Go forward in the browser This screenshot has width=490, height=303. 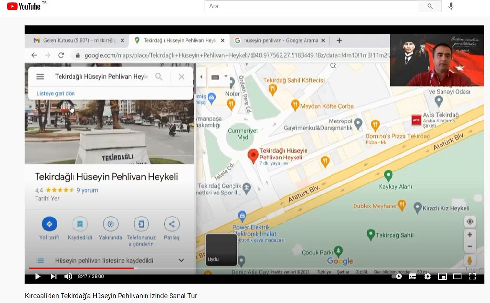click(48, 55)
